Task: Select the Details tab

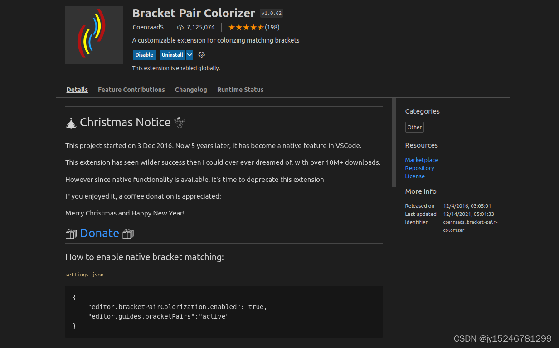Action: point(77,90)
